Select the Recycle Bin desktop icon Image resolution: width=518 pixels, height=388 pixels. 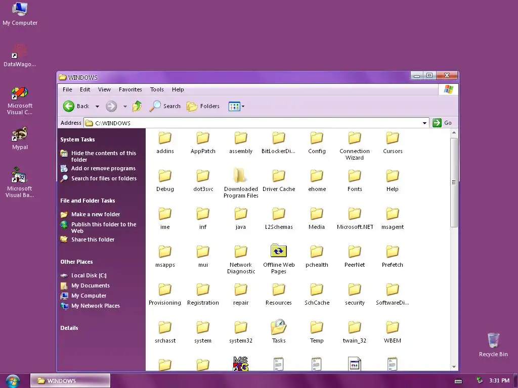click(x=493, y=345)
